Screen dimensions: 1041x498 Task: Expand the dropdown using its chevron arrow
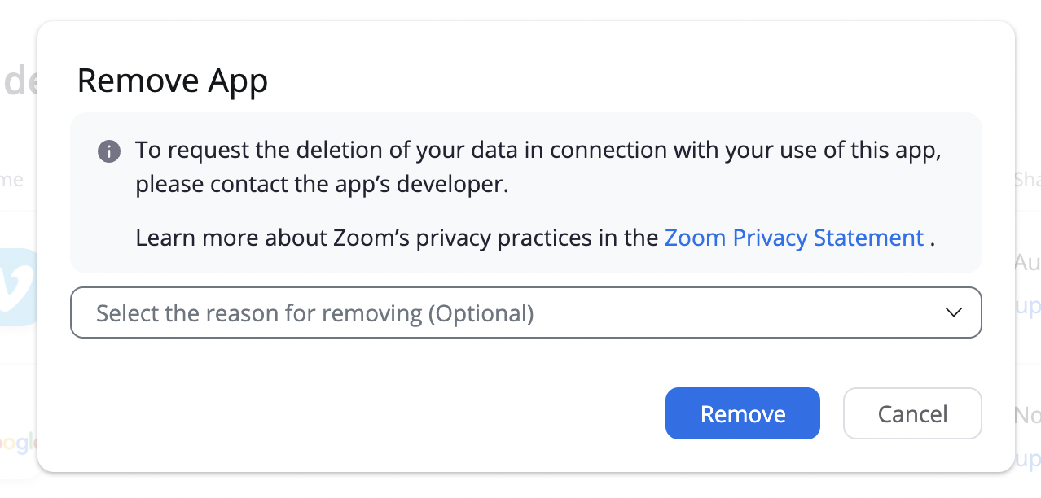[954, 312]
